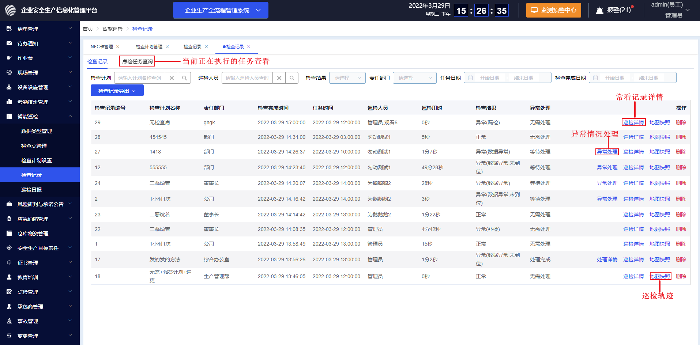
Task: Open the 监测预警中心 button
Action: pyautogui.click(x=554, y=10)
